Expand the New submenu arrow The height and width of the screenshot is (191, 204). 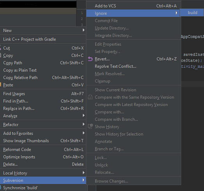tap(83, 30)
